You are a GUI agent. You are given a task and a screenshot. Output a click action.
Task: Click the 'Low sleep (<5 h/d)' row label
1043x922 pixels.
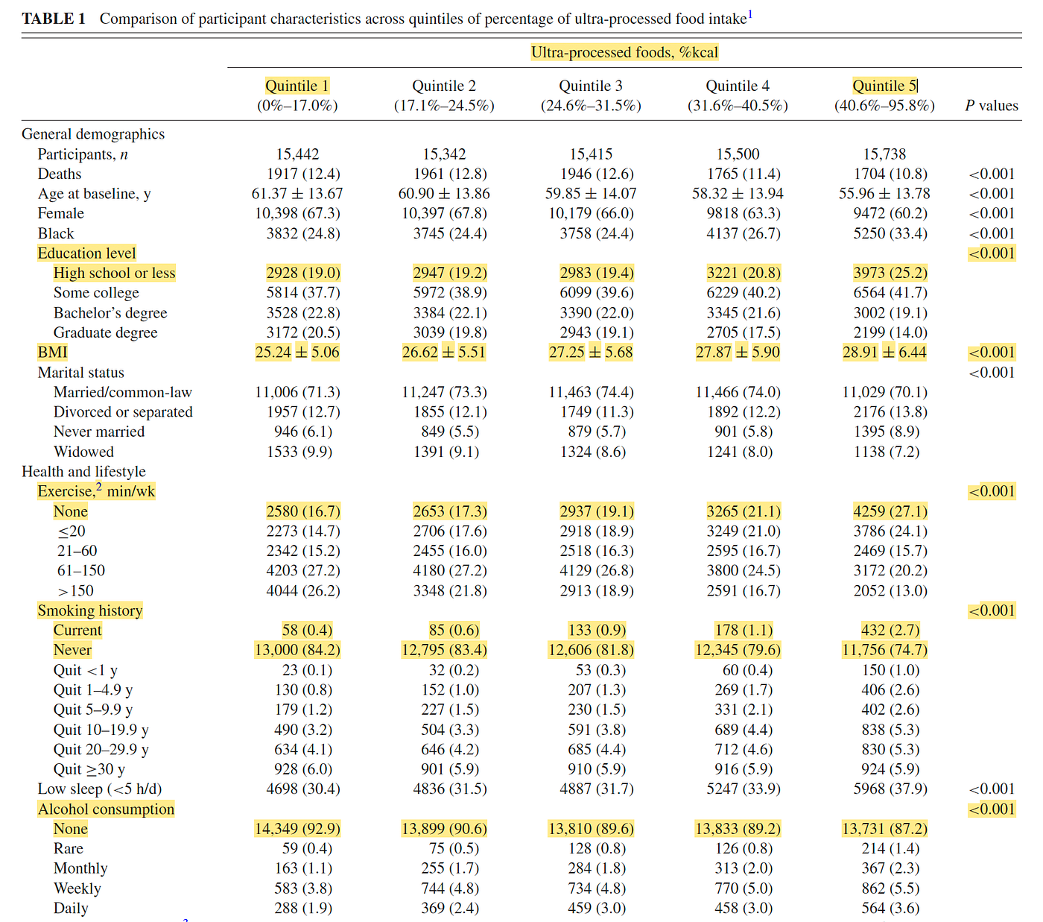click(100, 789)
